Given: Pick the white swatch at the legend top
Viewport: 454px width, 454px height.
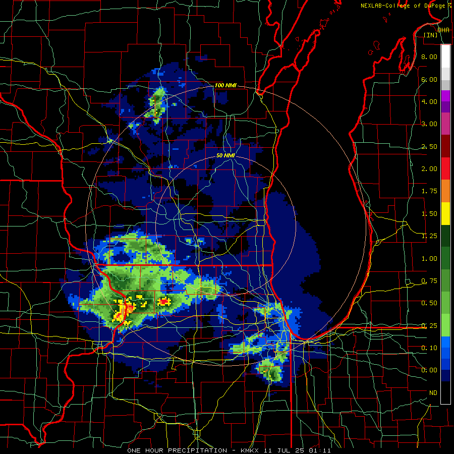Looking at the screenshot, I should tap(445, 56).
